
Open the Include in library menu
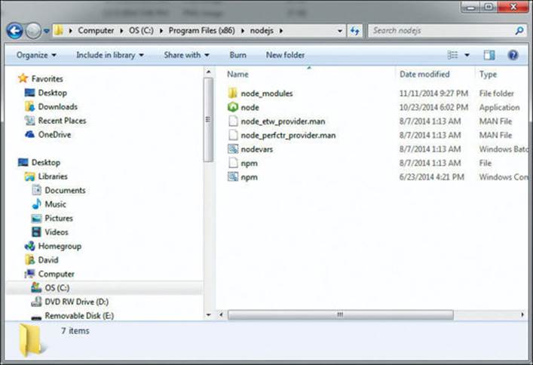pos(110,55)
